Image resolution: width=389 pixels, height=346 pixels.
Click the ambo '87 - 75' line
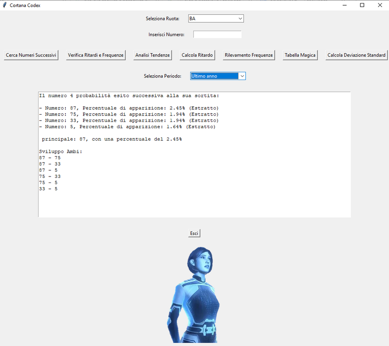click(x=50, y=158)
